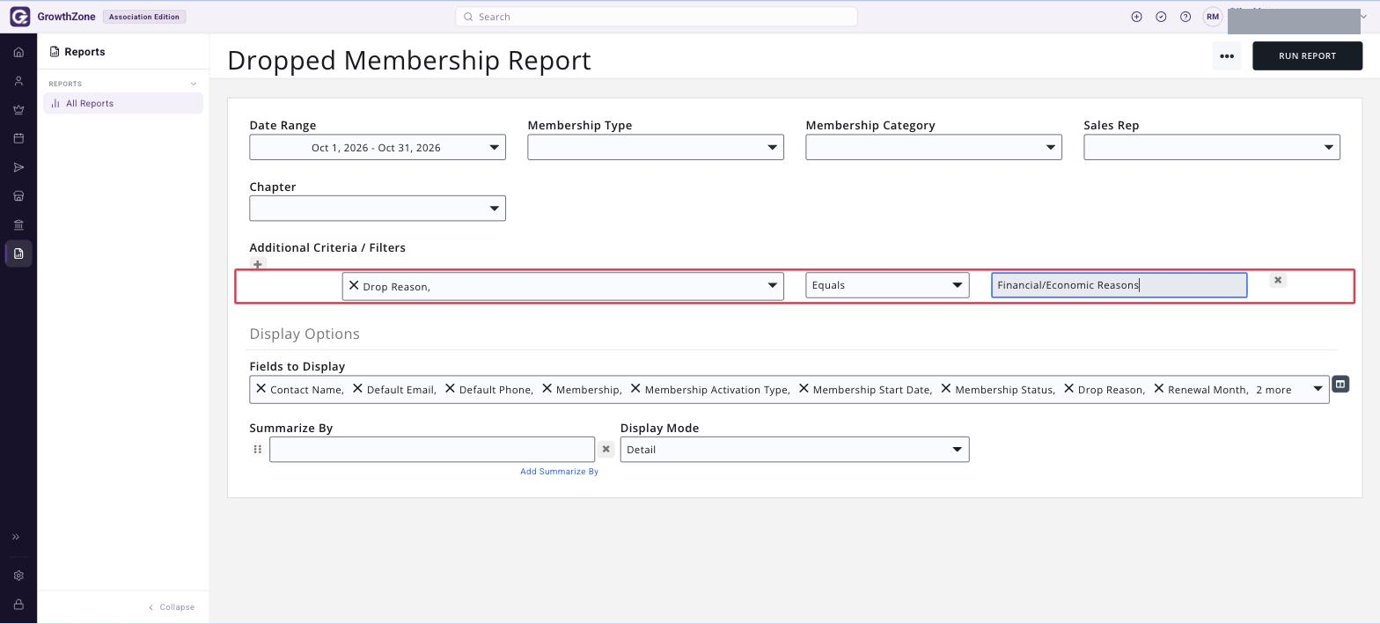Open Settings gear sidebar icon
Image resolution: width=1380 pixels, height=624 pixels.
click(x=18, y=576)
